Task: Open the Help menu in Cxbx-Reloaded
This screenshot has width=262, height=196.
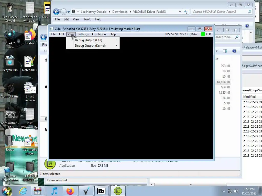Action: 113,34
